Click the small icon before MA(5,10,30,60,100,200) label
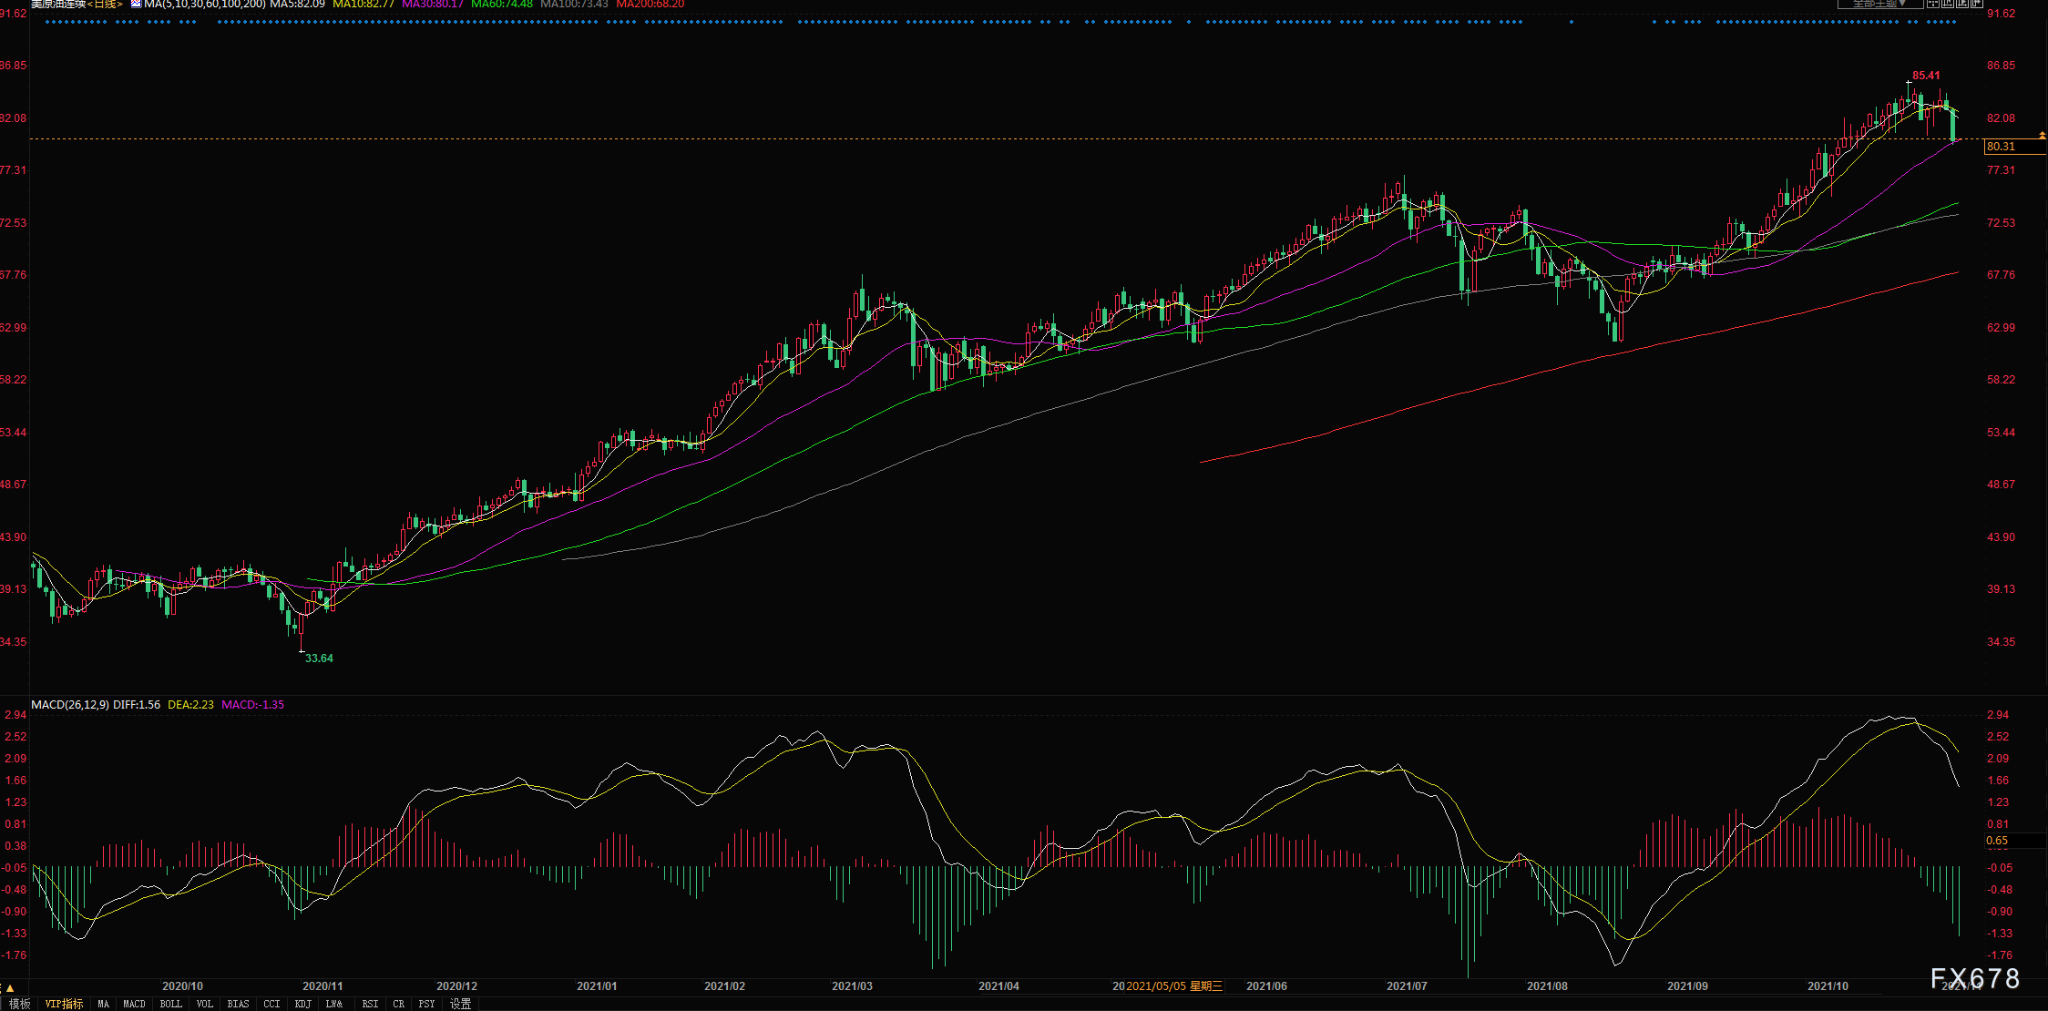The image size is (2048, 1011). click(x=136, y=4)
